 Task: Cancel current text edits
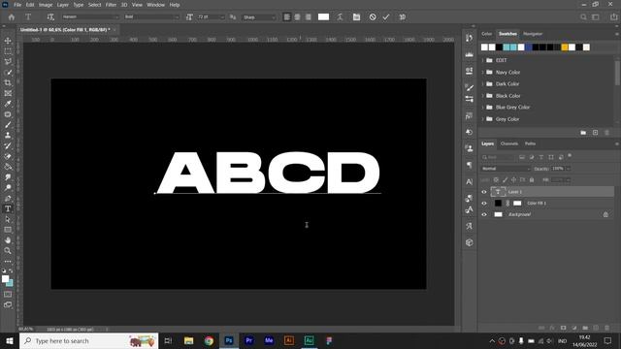click(373, 17)
